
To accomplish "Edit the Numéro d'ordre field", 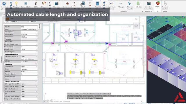I will coord(29,74).
